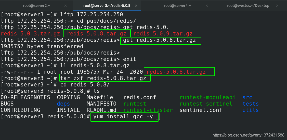Click the sentinel.conf file name
This screenshot has width=287, height=140.
201,110
